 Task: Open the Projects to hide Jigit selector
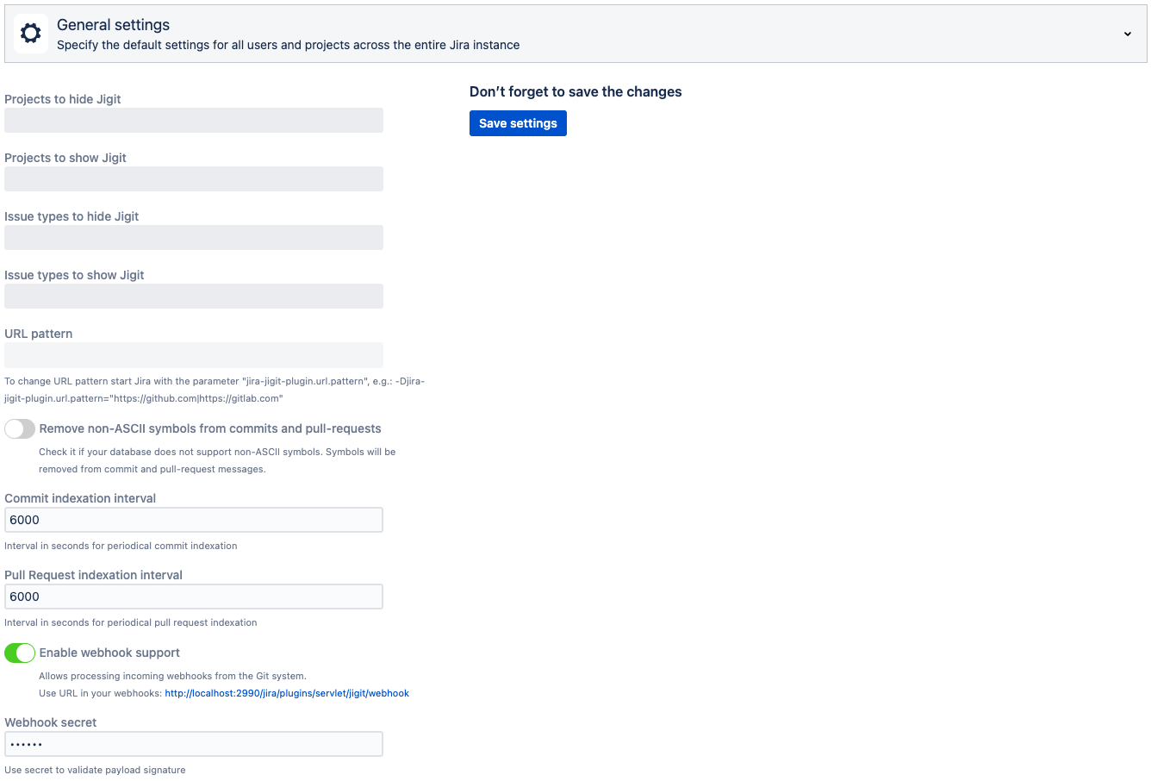click(194, 121)
